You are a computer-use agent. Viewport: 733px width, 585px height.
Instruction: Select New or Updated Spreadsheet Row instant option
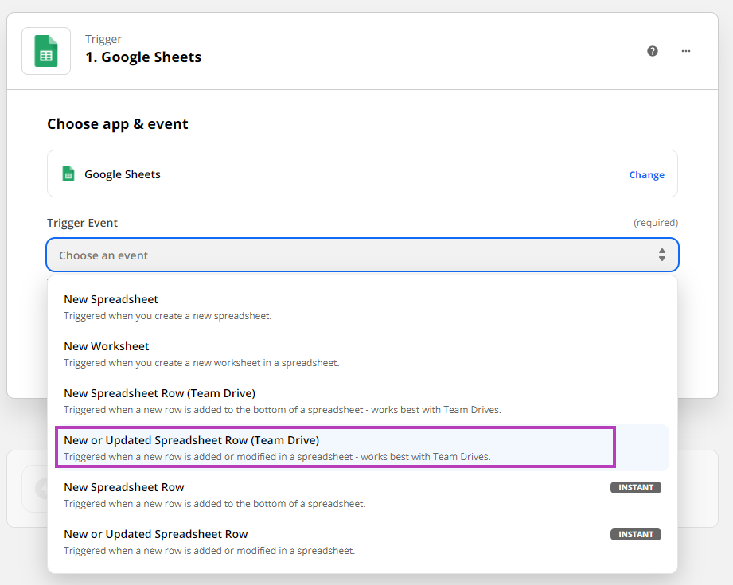pyautogui.click(x=362, y=541)
